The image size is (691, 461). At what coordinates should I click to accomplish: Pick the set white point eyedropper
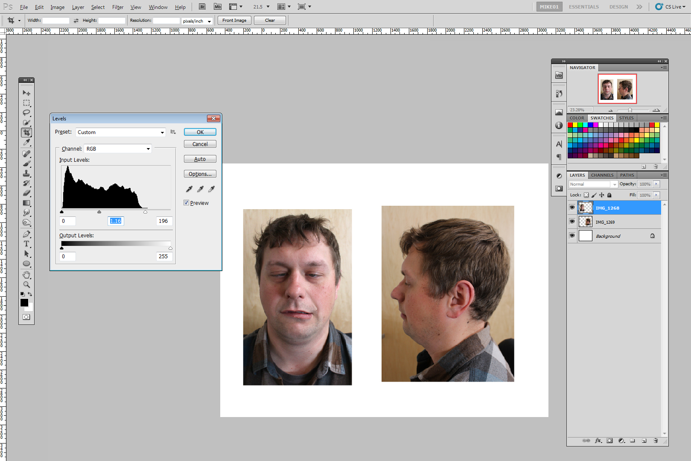coord(211,189)
